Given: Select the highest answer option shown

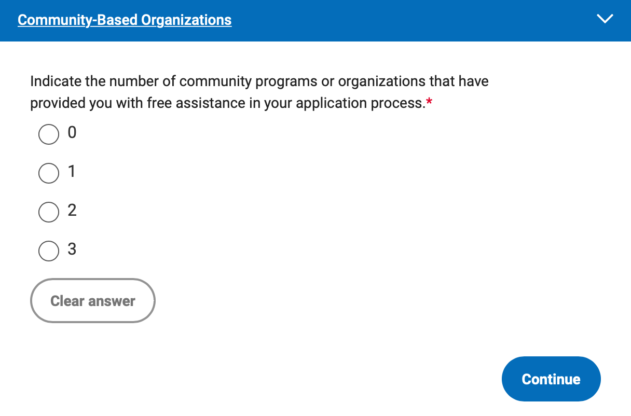Looking at the screenshot, I should 49,251.
